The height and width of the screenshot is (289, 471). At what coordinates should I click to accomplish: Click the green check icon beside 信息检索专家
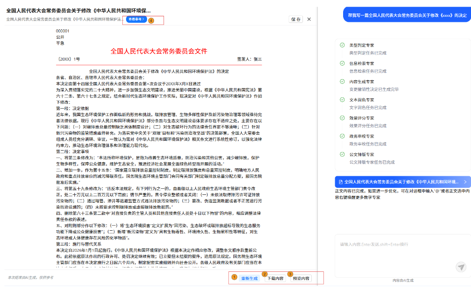coord(342,63)
